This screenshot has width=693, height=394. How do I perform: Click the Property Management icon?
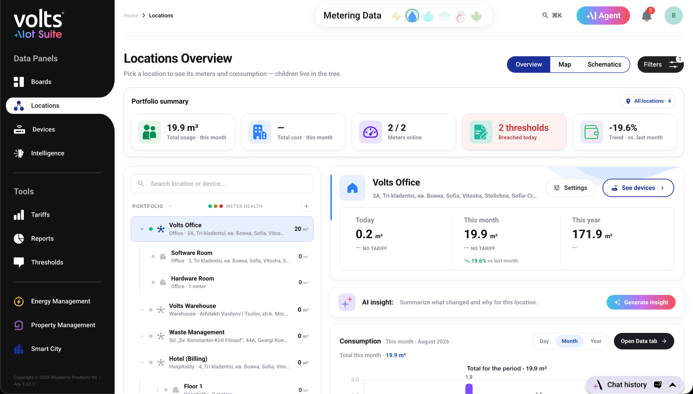pos(19,325)
